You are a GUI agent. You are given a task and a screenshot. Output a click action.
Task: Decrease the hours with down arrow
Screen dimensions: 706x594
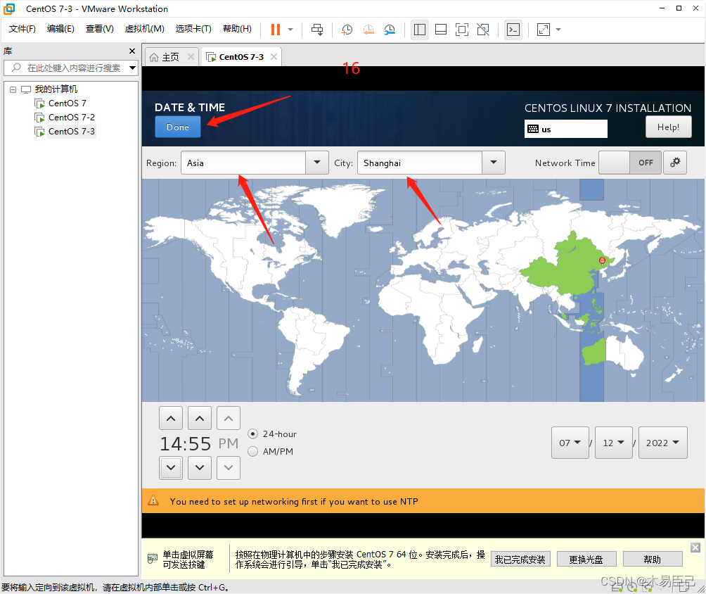(x=171, y=468)
